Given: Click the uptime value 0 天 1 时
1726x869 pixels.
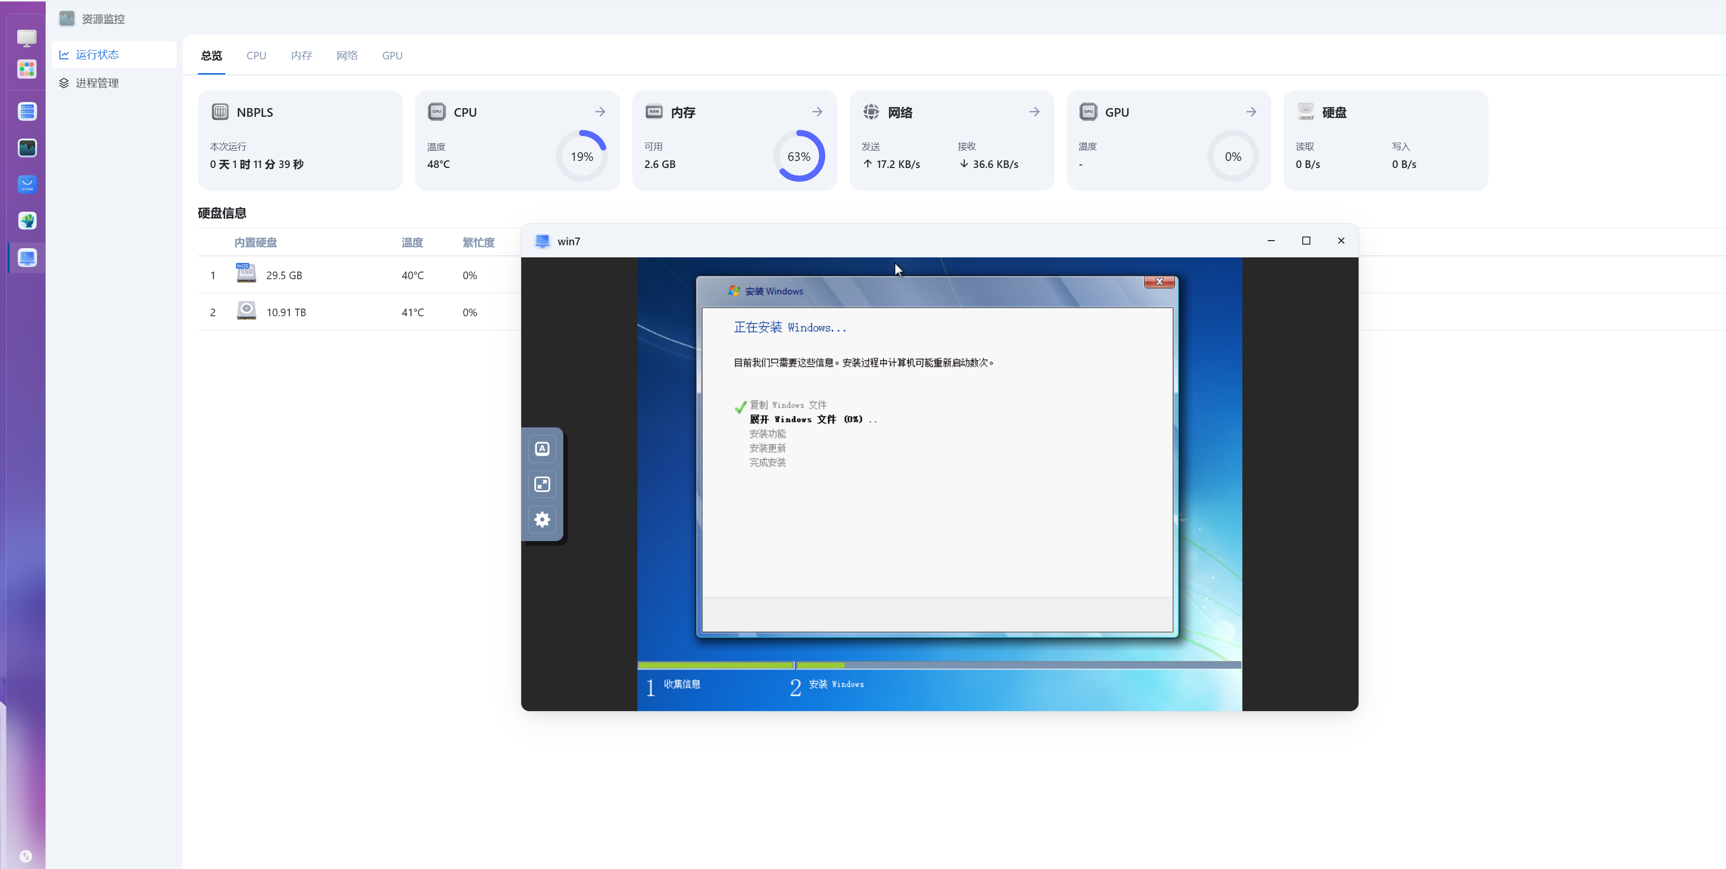Looking at the screenshot, I should coord(257,164).
